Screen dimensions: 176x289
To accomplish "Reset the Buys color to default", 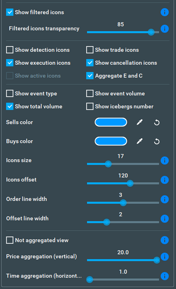I will pyautogui.click(x=157, y=141).
